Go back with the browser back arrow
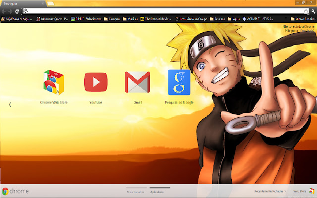317x198 pixels. (x=3, y=11)
